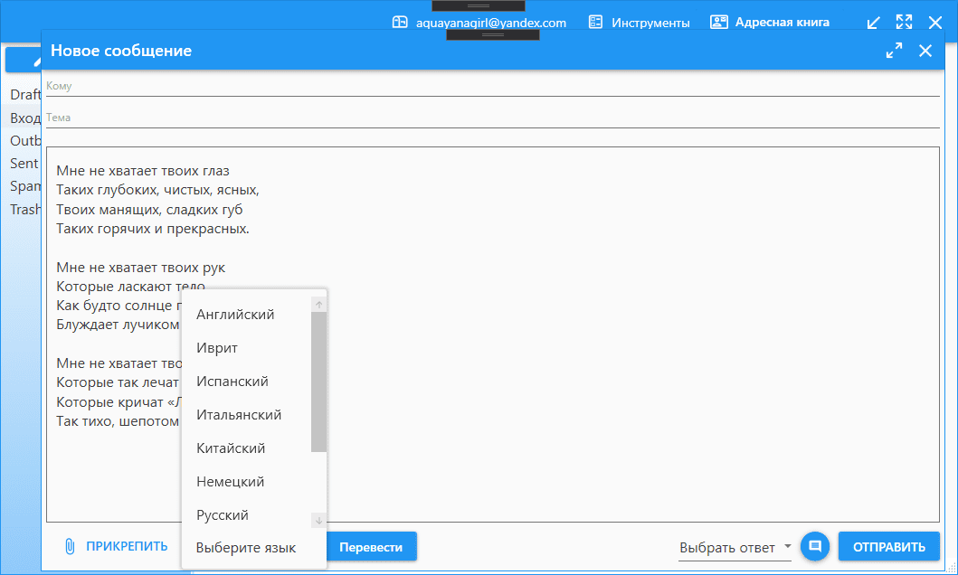Open the Инструменты tools menu

coord(650,23)
